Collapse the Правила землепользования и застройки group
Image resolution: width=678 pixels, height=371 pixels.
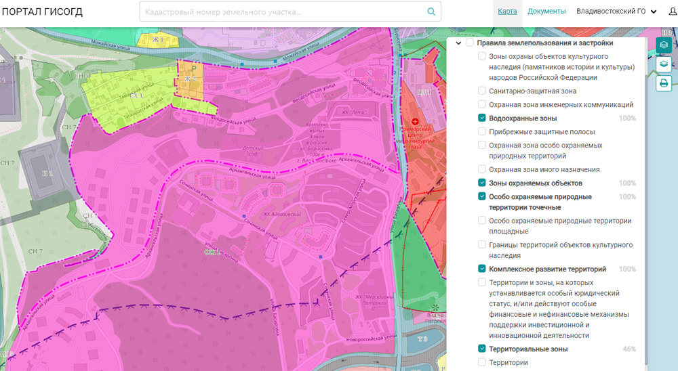coord(459,43)
